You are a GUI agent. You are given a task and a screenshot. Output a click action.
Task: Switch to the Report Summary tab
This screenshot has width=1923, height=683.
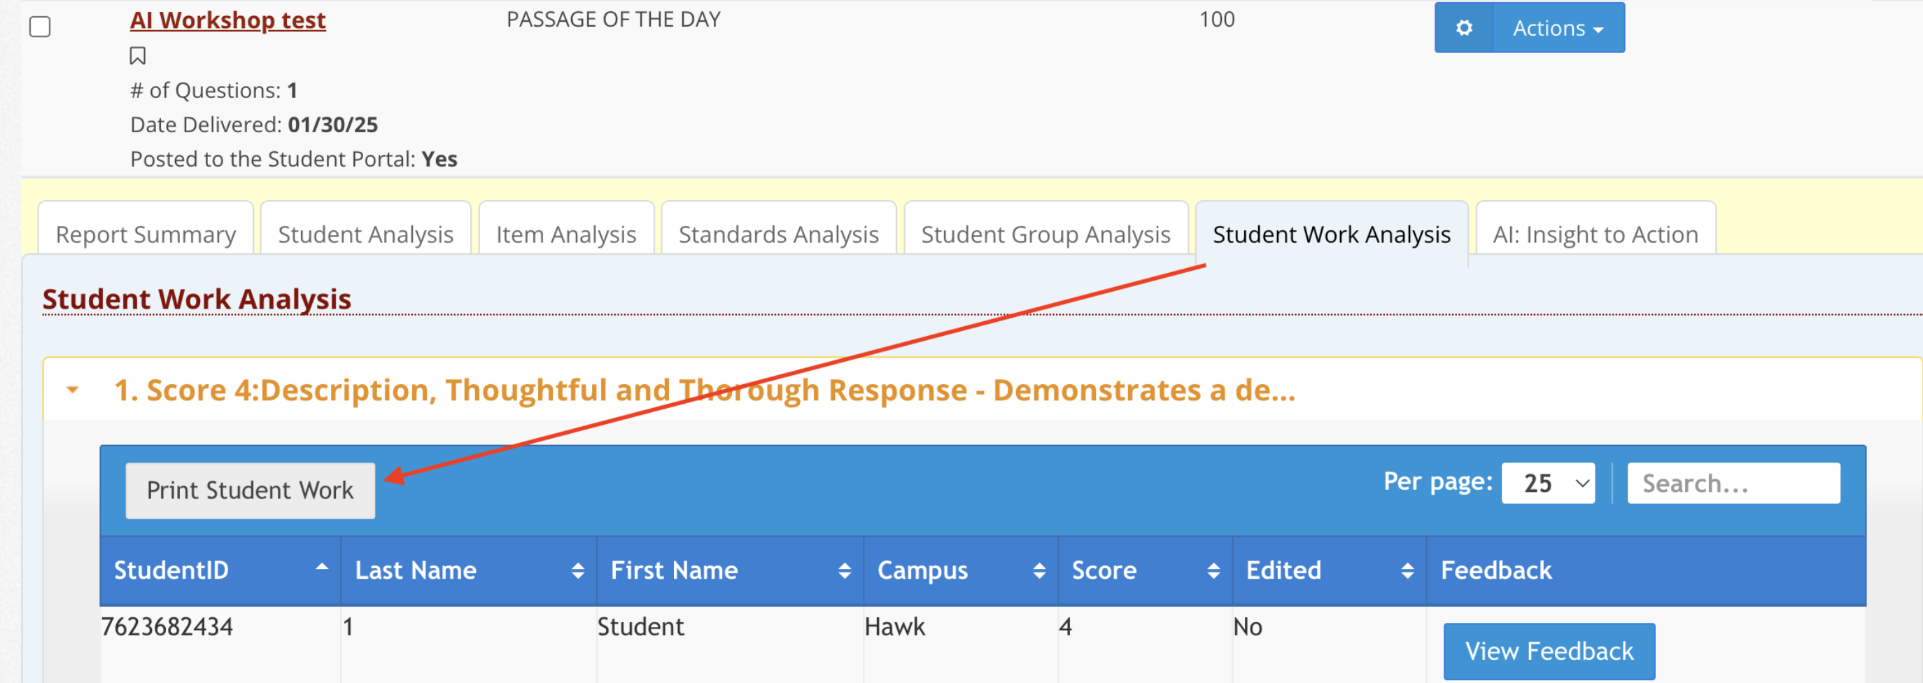point(145,234)
